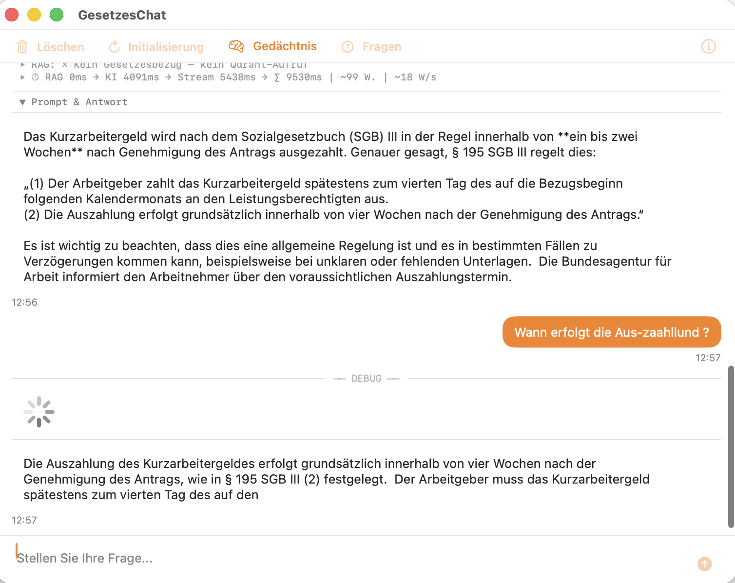Image resolution: width=735 pixels, height=583 pixels.
Task: Expand the 'Kein Gesetzesbezug' RAG row
Action: pyautogui.click(x=22, y=65)
